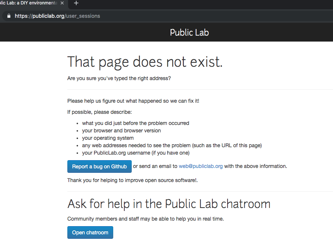Click the lock icon in address bar
The image size is (333, 251).
click(x=9, y=16)
